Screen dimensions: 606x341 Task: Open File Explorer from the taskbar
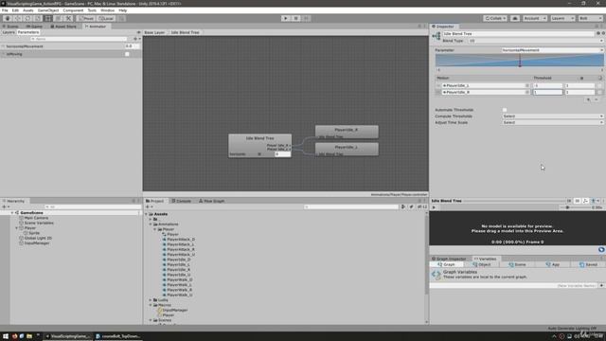tap(29, 336)
